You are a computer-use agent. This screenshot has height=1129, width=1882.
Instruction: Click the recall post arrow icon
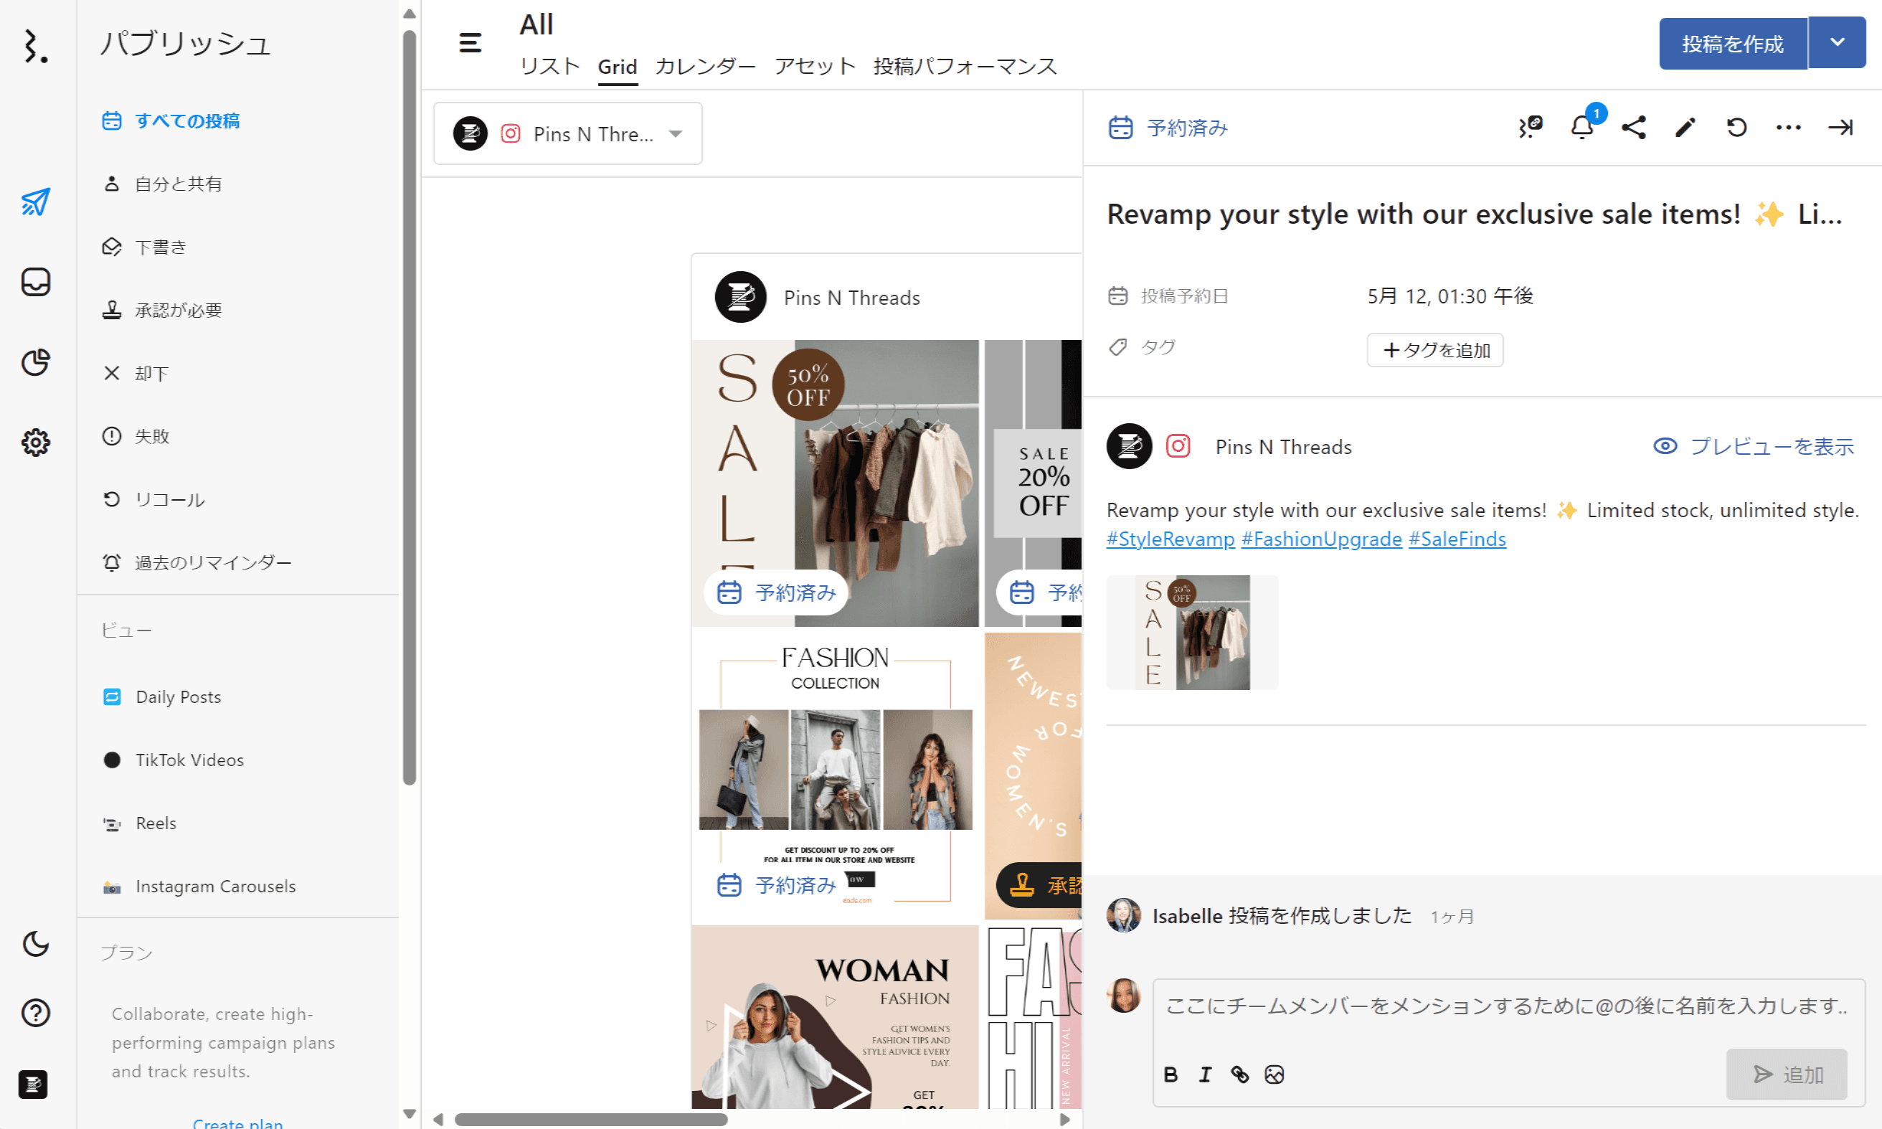pyautogui.click(x=1736, y=127)
